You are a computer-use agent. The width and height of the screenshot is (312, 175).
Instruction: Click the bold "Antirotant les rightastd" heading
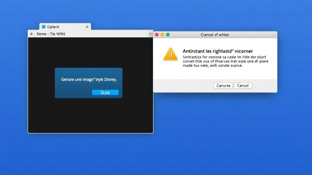coord(218,51)
